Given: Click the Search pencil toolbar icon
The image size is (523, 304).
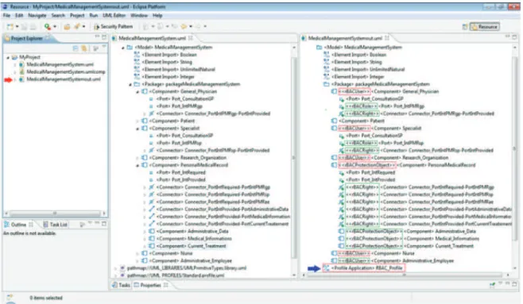Looking at the screenshot, I should pyautogui.click(x=77, y=26).
